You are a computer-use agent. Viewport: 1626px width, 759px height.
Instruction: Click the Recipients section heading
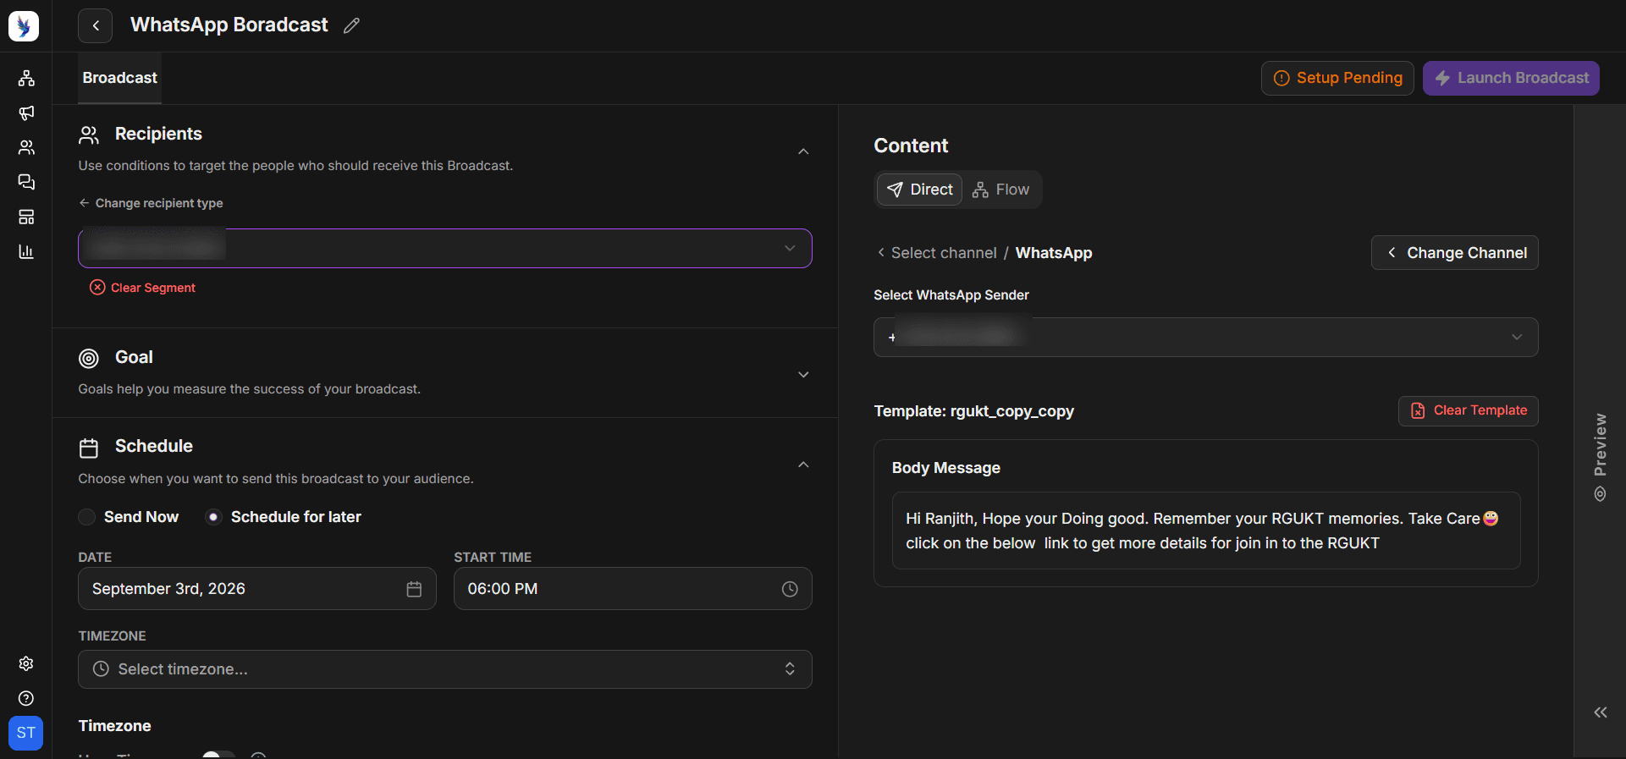pos(158,134)
